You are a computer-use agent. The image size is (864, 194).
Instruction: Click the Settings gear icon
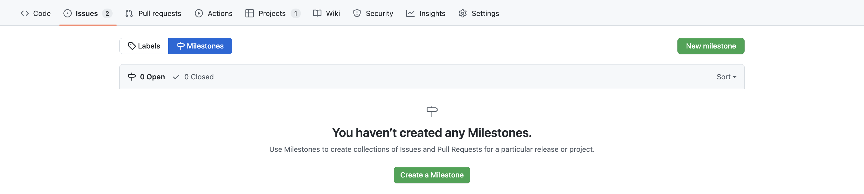463,13
